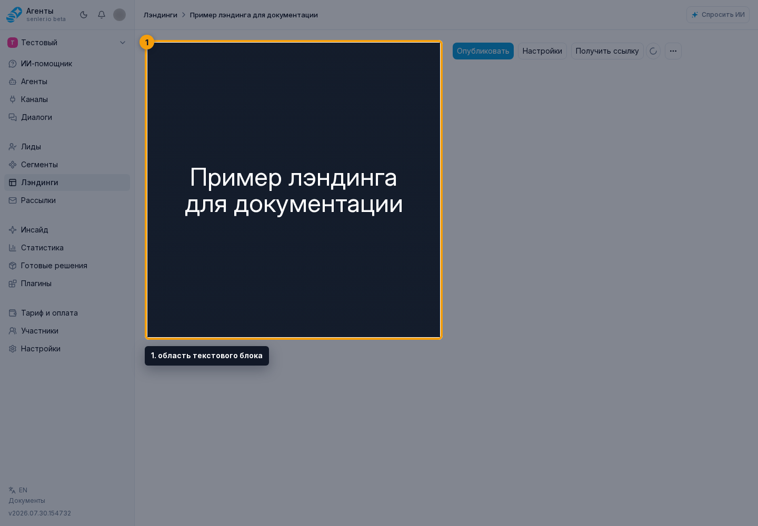Open Статистика section

coord(67,248)
